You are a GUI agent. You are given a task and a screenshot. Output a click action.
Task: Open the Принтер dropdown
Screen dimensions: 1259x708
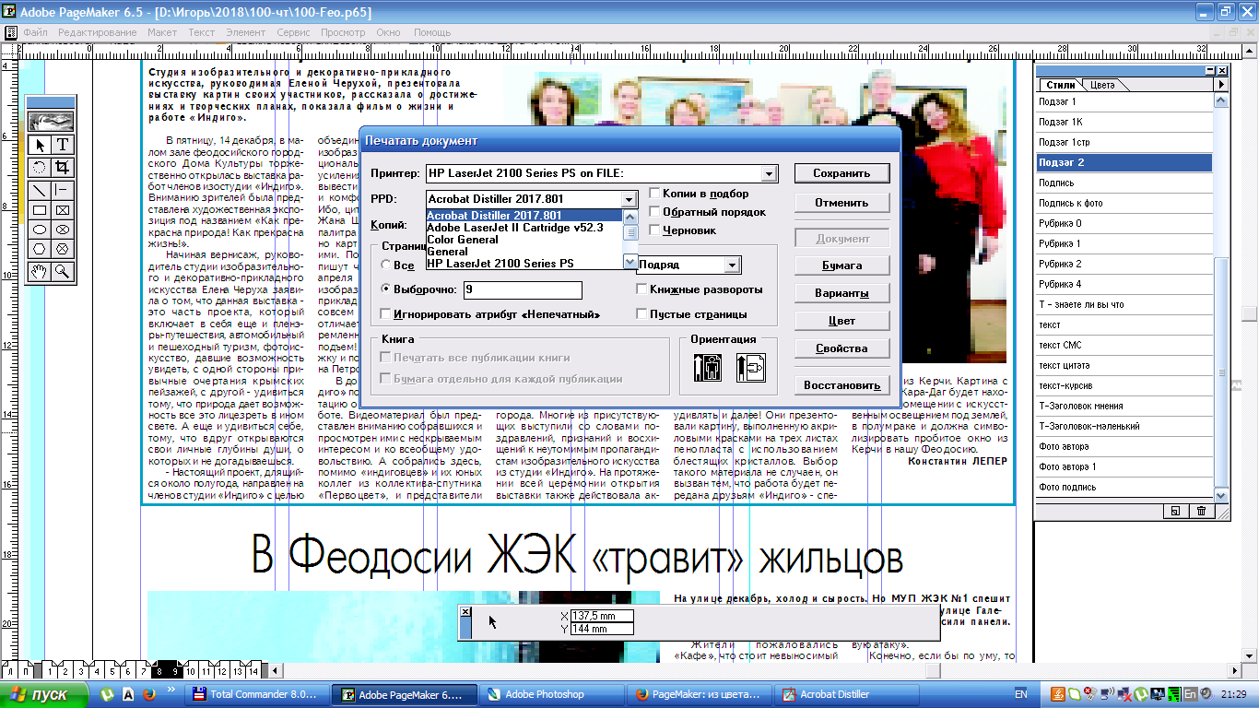[769, 173]
